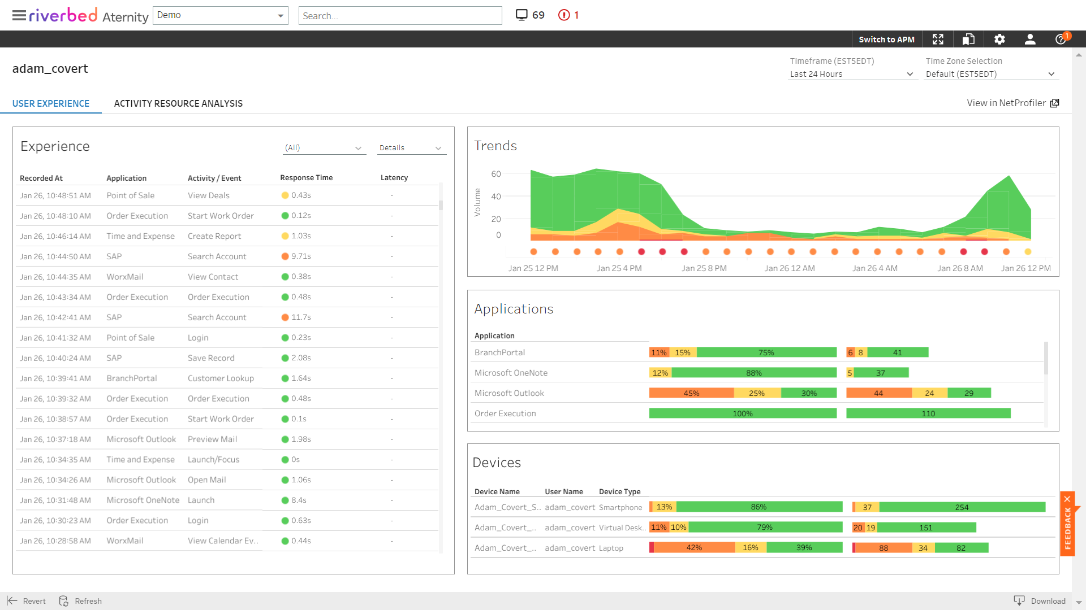Select the USER EXPERIENCE tab

tap(50, 103)
